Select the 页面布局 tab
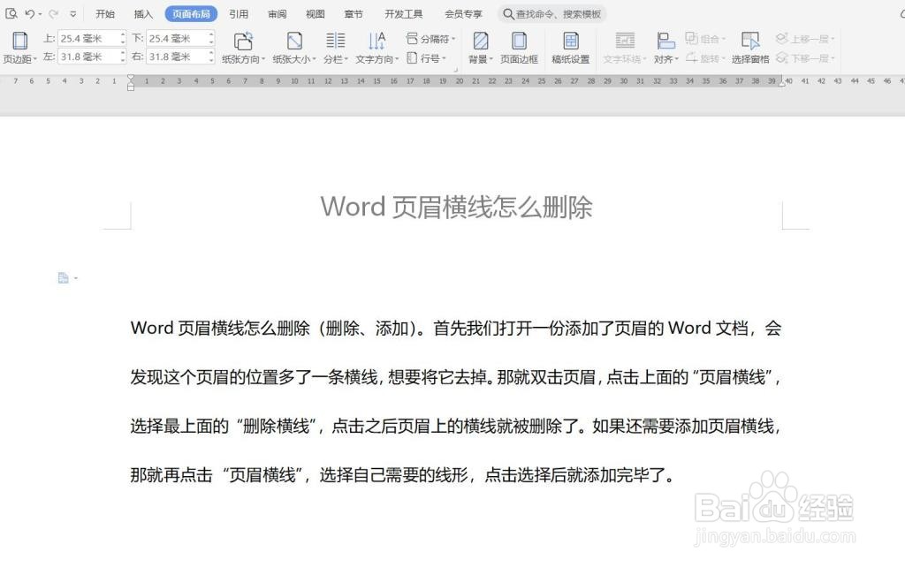This screenshot has height=567, width=905. (x=191, y=14)
